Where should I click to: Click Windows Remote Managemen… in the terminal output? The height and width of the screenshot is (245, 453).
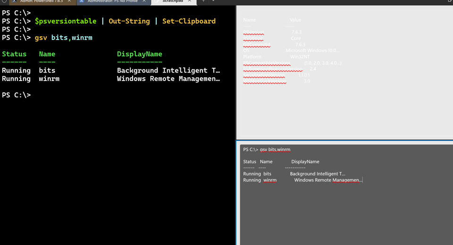click(168, 79)
